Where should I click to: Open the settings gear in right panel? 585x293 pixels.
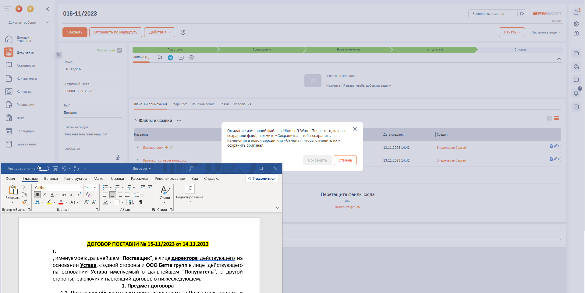pos(576,24)
